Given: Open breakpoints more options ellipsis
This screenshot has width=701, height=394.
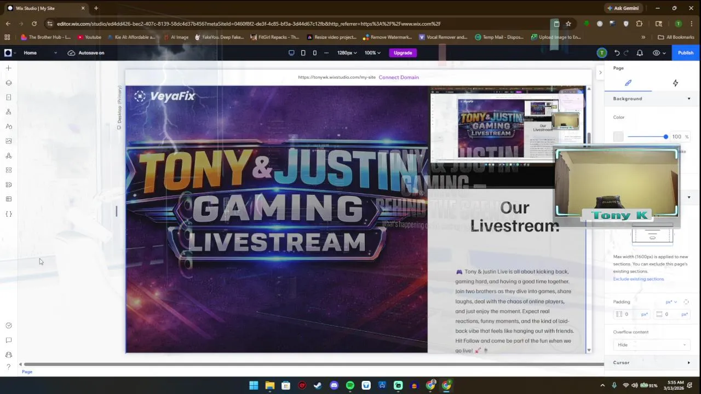Looking at the screenshot, I should 326,53.
